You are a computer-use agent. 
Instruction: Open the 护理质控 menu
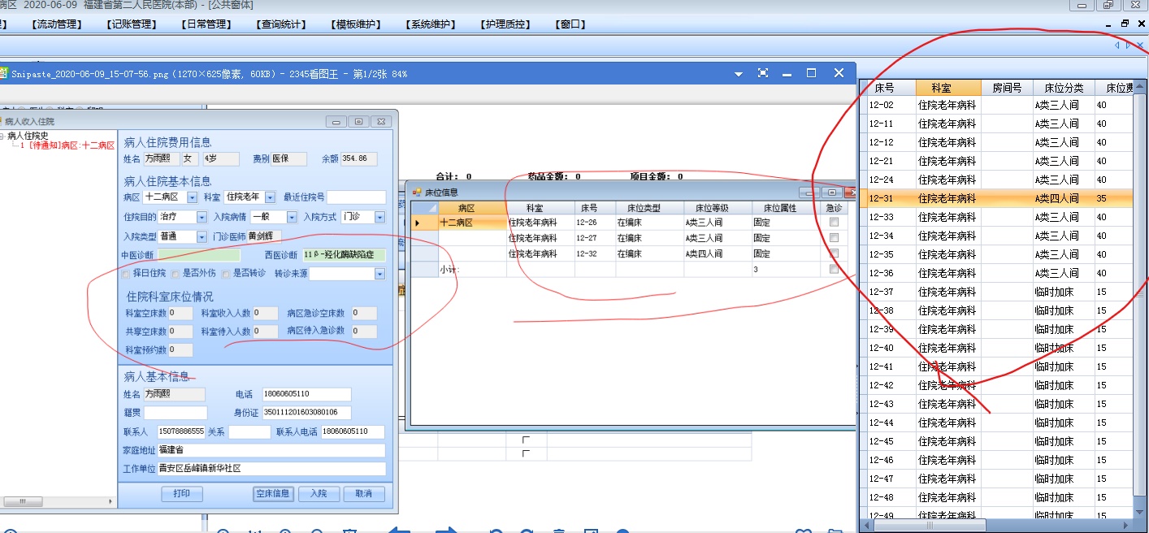(505, 24)
